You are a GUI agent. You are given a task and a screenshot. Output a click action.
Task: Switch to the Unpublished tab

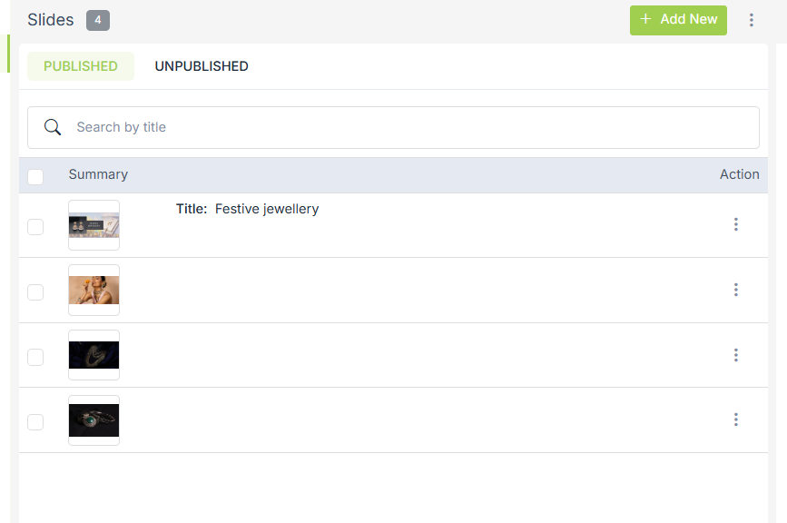click(x=202, y=66)
